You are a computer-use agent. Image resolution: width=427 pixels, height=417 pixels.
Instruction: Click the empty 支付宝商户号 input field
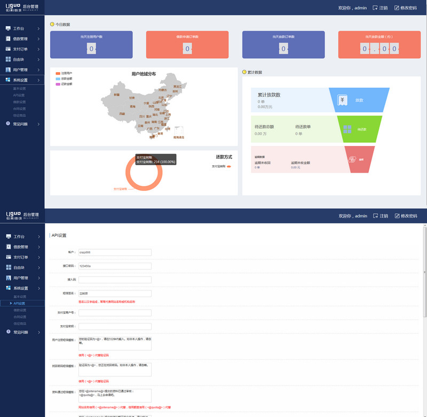click(115, 313)
